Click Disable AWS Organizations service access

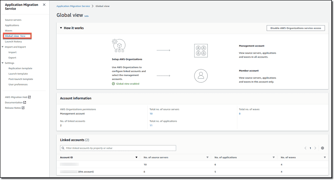[296, 28]
